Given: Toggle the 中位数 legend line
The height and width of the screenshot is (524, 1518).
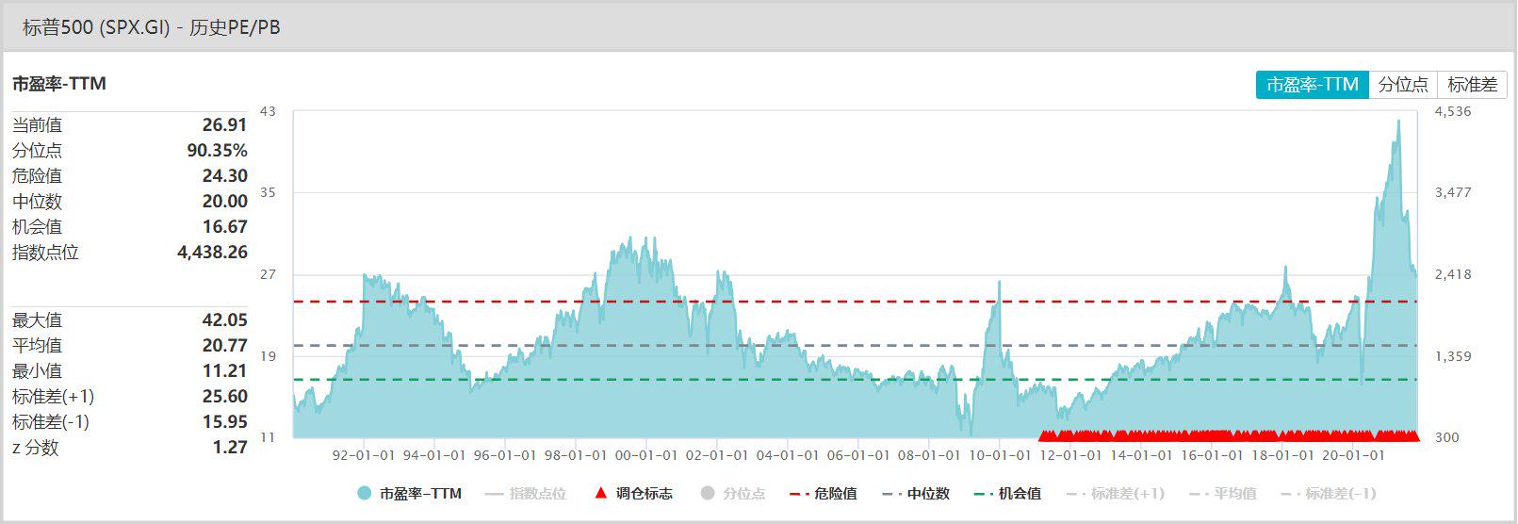Looking at the screenshot, I should [x=916, y=493].
